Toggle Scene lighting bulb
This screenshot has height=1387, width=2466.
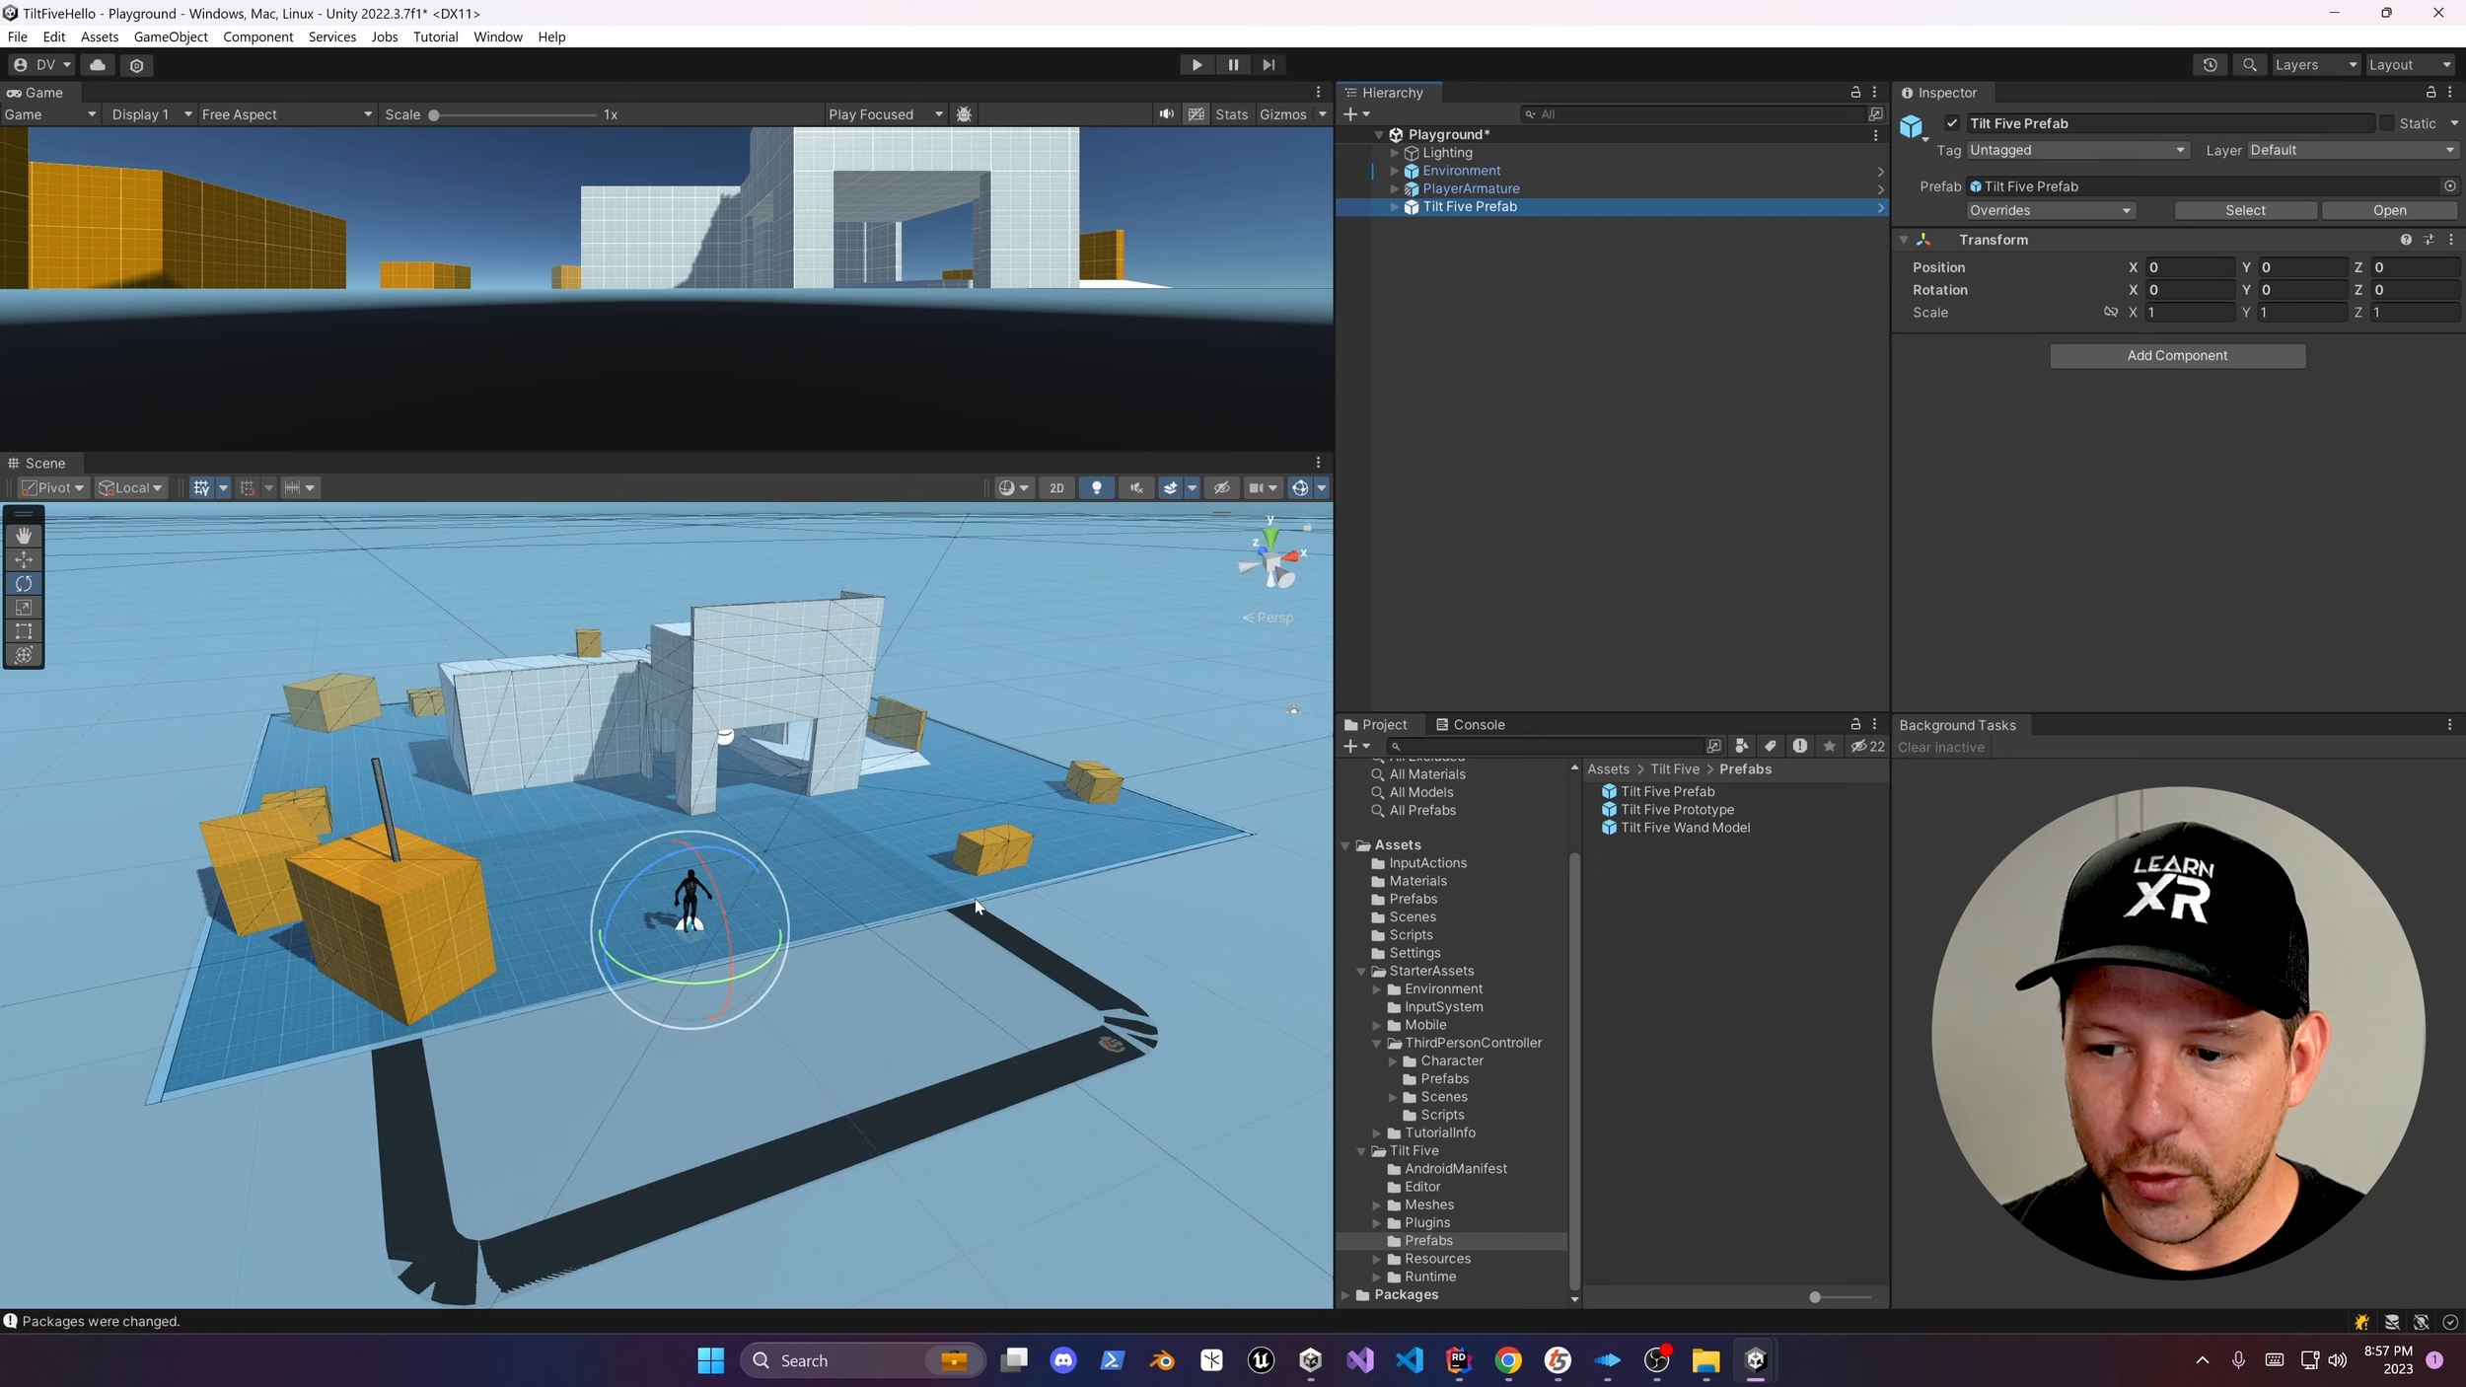coord(1096,488)
